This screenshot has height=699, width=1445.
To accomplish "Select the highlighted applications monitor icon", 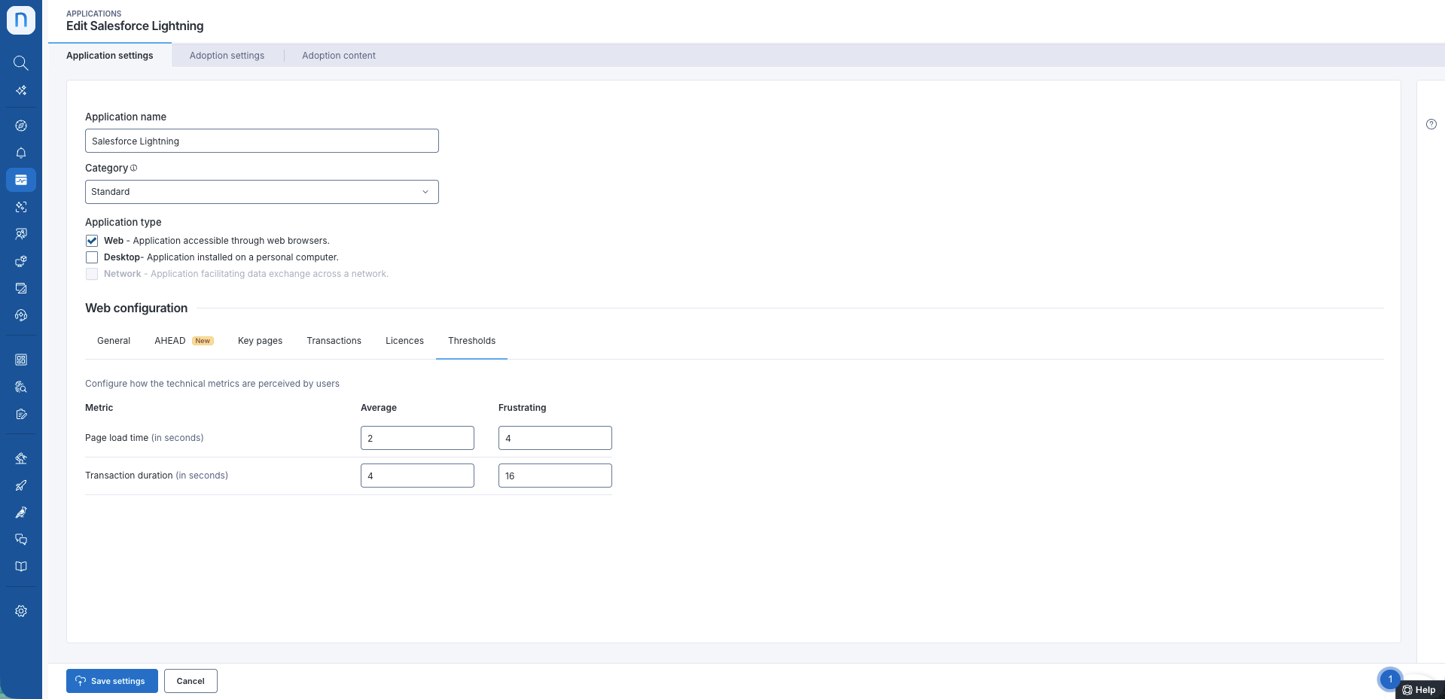I will (x=21, y=180).
